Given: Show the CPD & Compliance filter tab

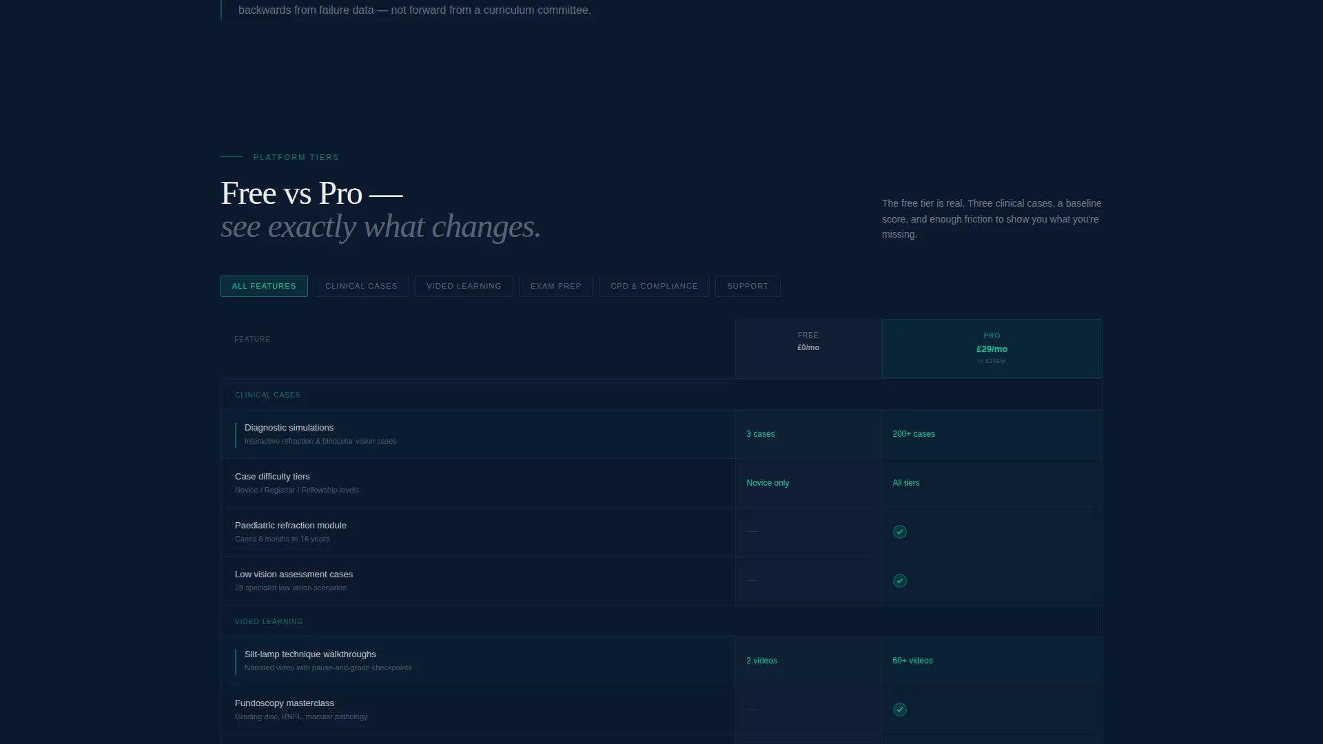Looking at the screenshot, I should tap(654, 286).
